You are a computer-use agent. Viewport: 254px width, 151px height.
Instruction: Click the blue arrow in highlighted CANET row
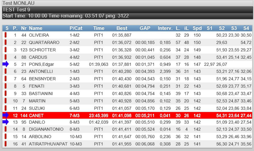pyautogui.click(x=6, y=115)
